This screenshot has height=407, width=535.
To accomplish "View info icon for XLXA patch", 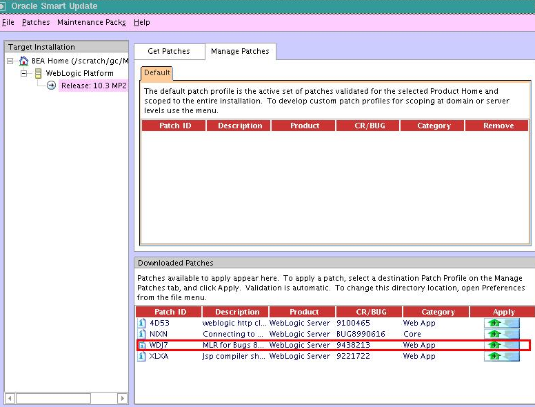I will [141, 356].
